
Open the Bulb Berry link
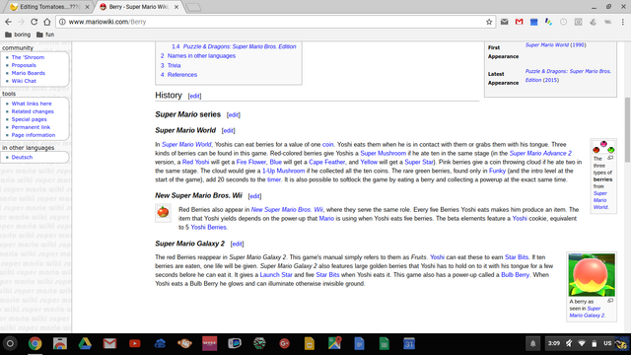515,275
